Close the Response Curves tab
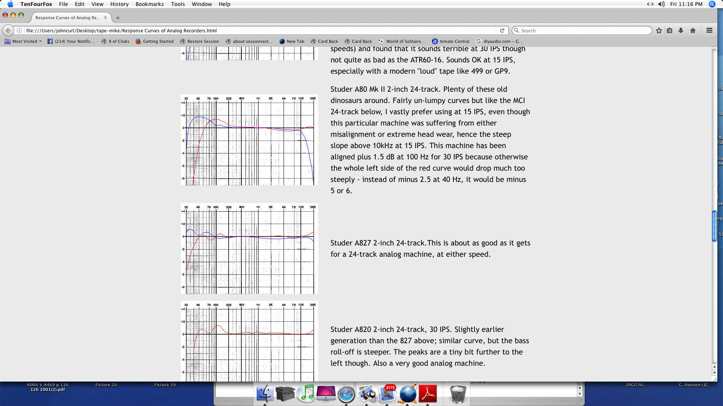Viewport: 723px width, 406px height. click(105, 18)
